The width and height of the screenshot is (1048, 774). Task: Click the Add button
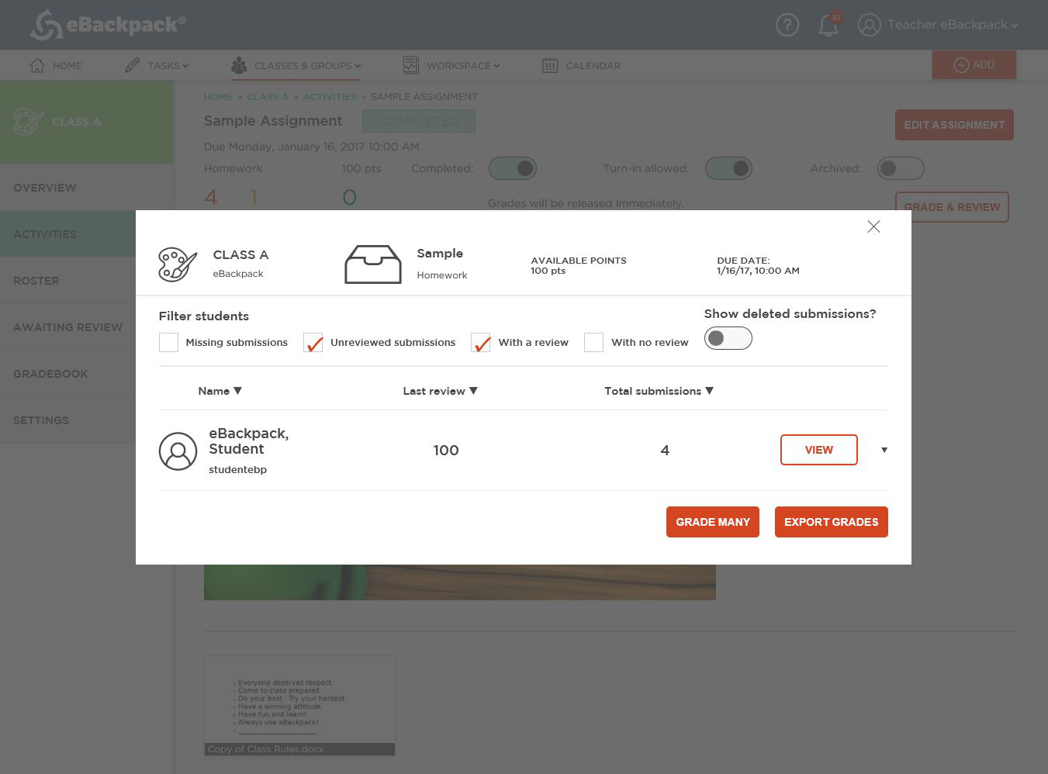tap(974, 65)
